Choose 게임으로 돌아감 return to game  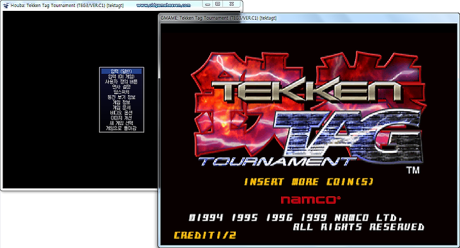tap(121, 128)
